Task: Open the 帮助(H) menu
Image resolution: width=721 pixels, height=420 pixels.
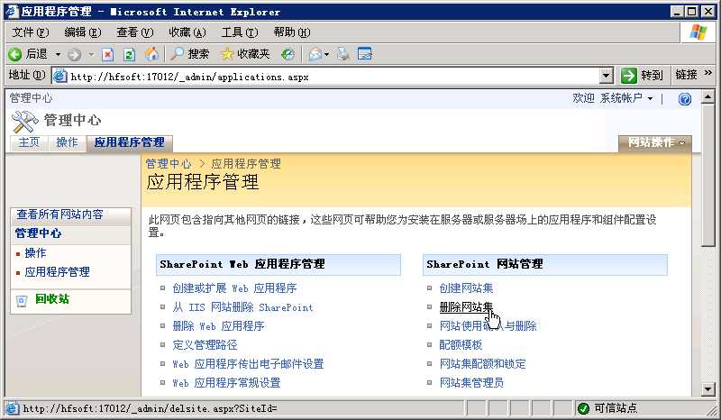Action: coord(292,32)
